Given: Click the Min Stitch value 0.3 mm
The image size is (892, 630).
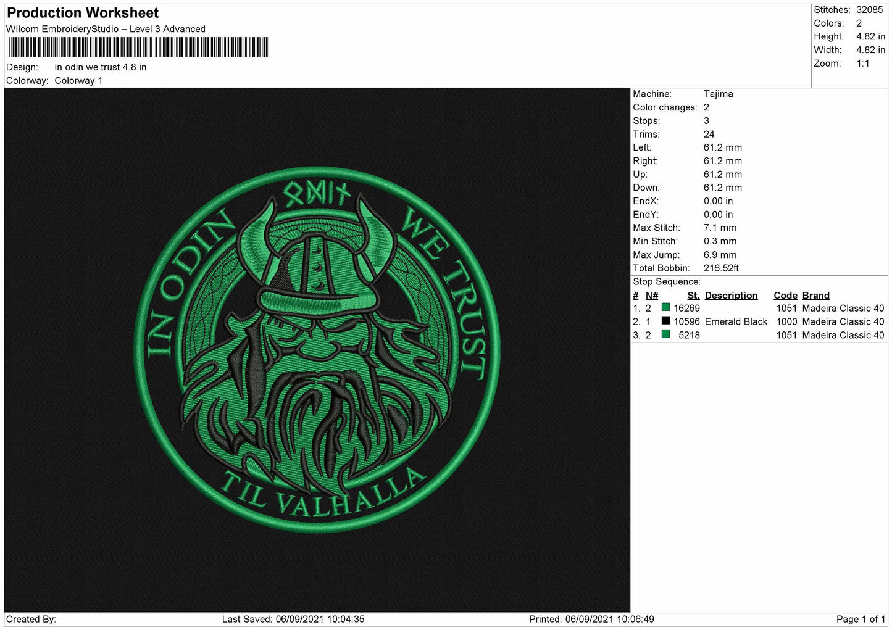Looking at the screenshot, I should pos(720,241).
